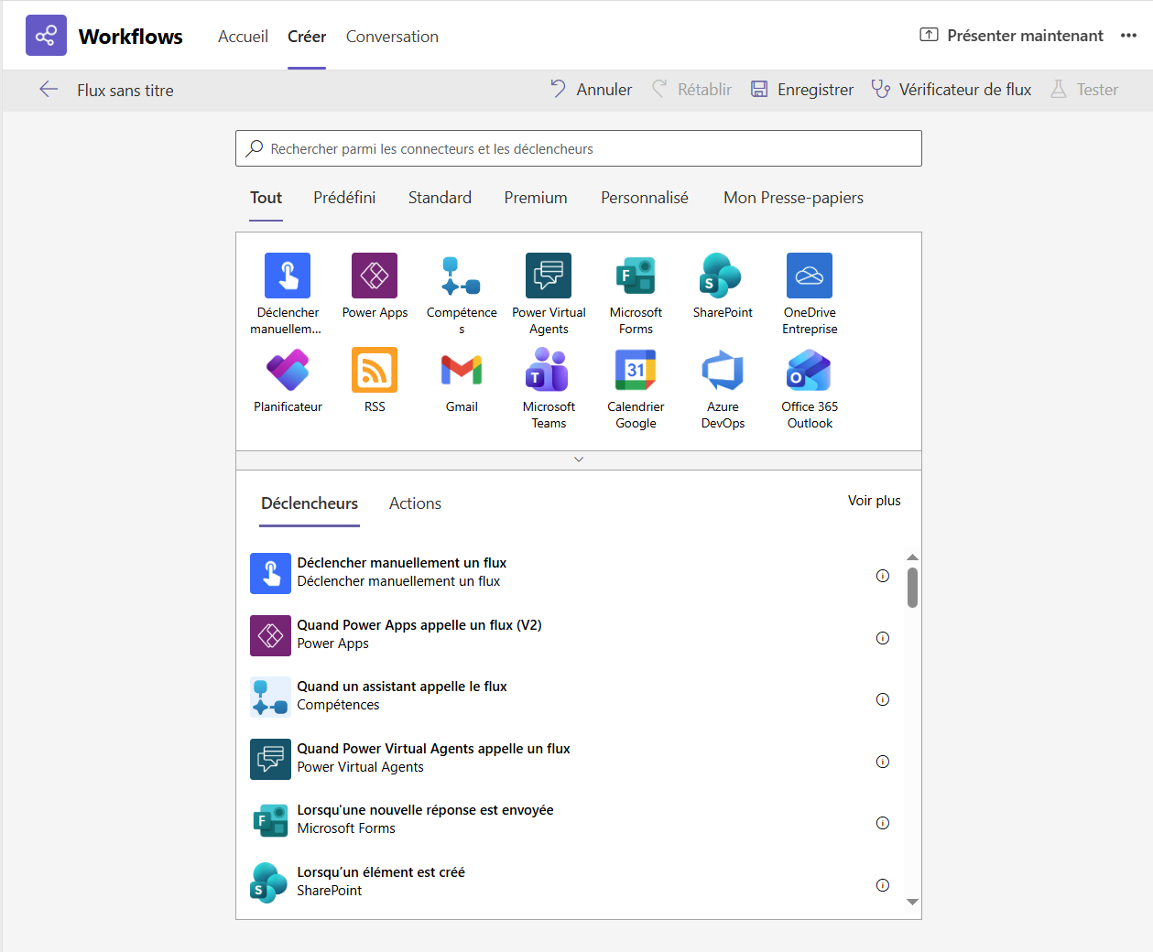Image resolution: width=1153 pixels, height=952 pixels.
Task: Focus the connector search field
Action: tap(586, 148)
